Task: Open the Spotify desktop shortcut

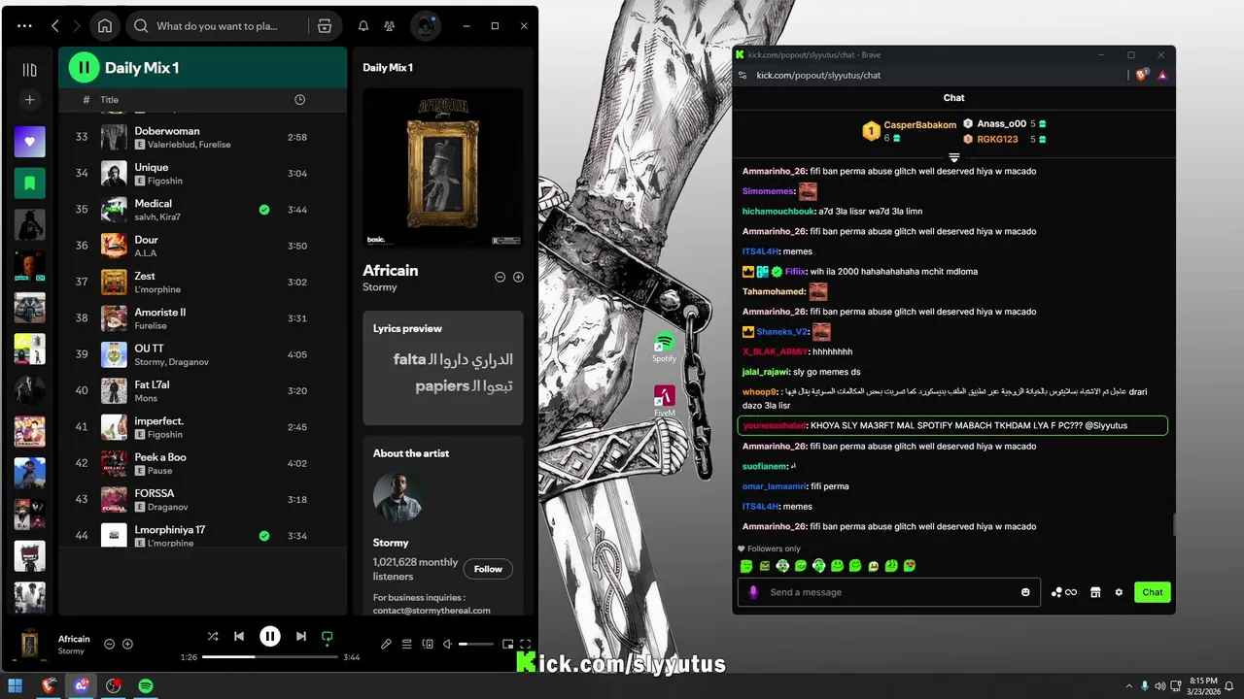Action: tap(664, 348)
